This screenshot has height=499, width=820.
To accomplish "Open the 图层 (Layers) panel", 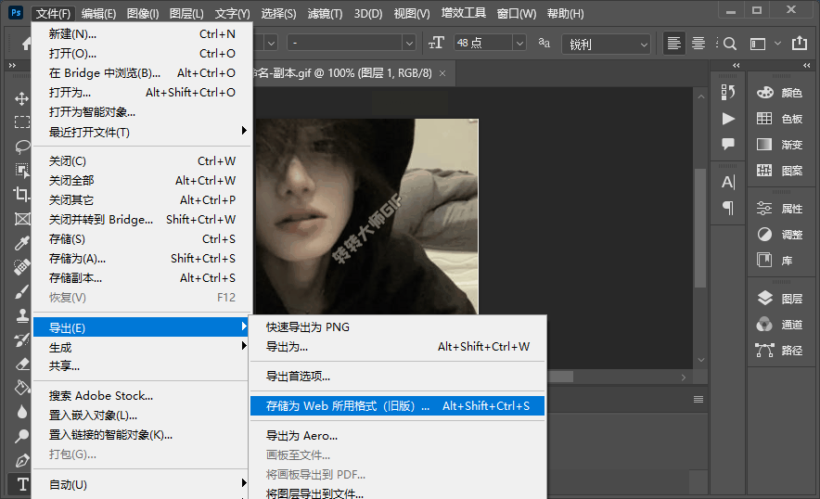I will (x=780, y=299).
